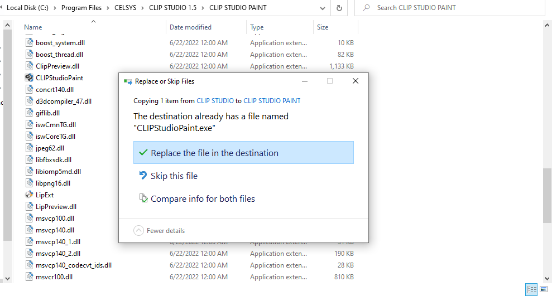552x296 pixels.
Task: Open the address bar history dropdown
Action: (323, 8)
